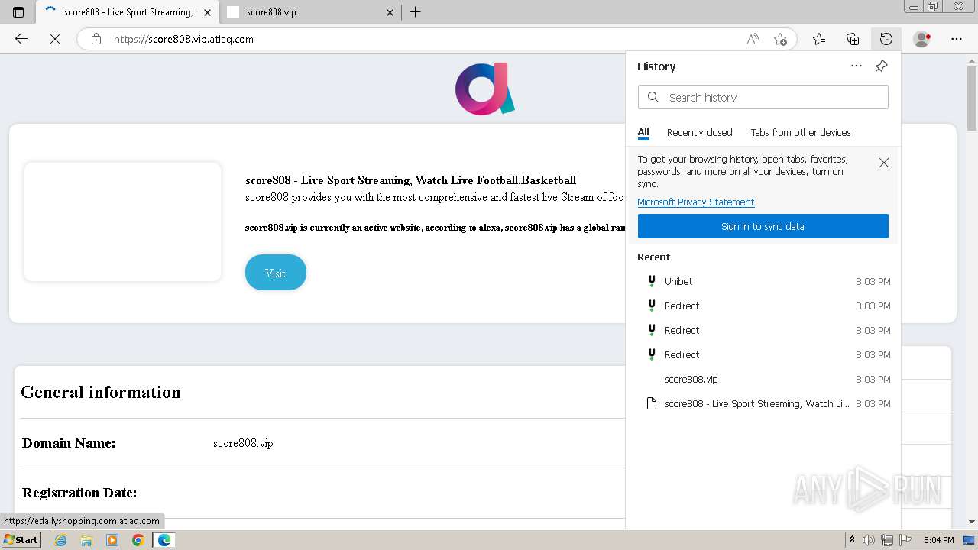This screenshot has height=550, width=978.
Task: Close the score808 Live Sport Streaming tab
Action: [206, 12]
